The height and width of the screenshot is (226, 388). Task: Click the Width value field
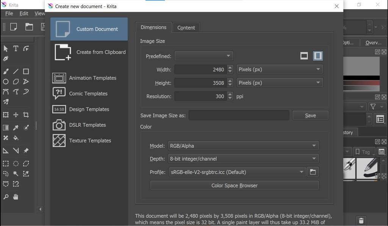click(201, 69)
